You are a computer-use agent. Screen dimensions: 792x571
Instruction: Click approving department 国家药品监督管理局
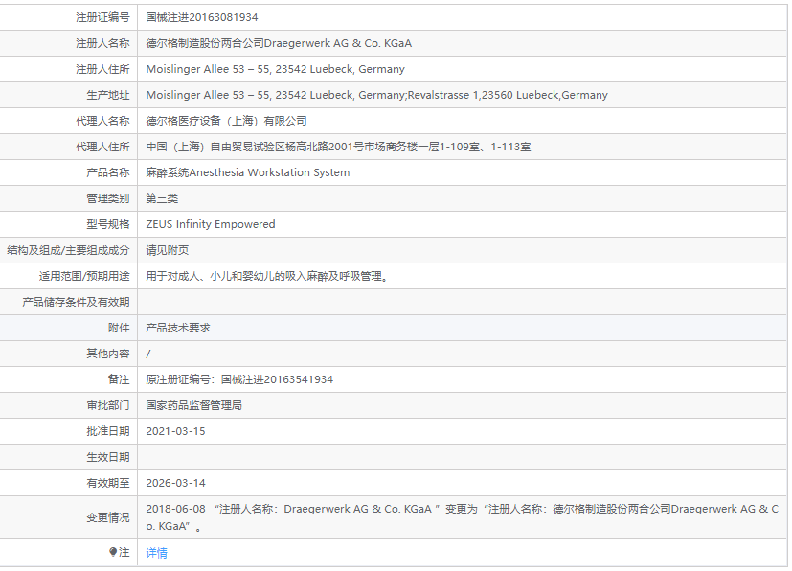click(x=193, y=406)
